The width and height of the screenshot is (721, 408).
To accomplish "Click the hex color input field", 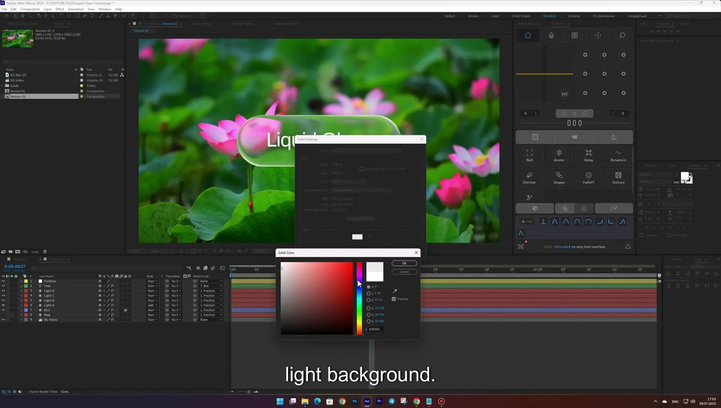I will (375, 329).
